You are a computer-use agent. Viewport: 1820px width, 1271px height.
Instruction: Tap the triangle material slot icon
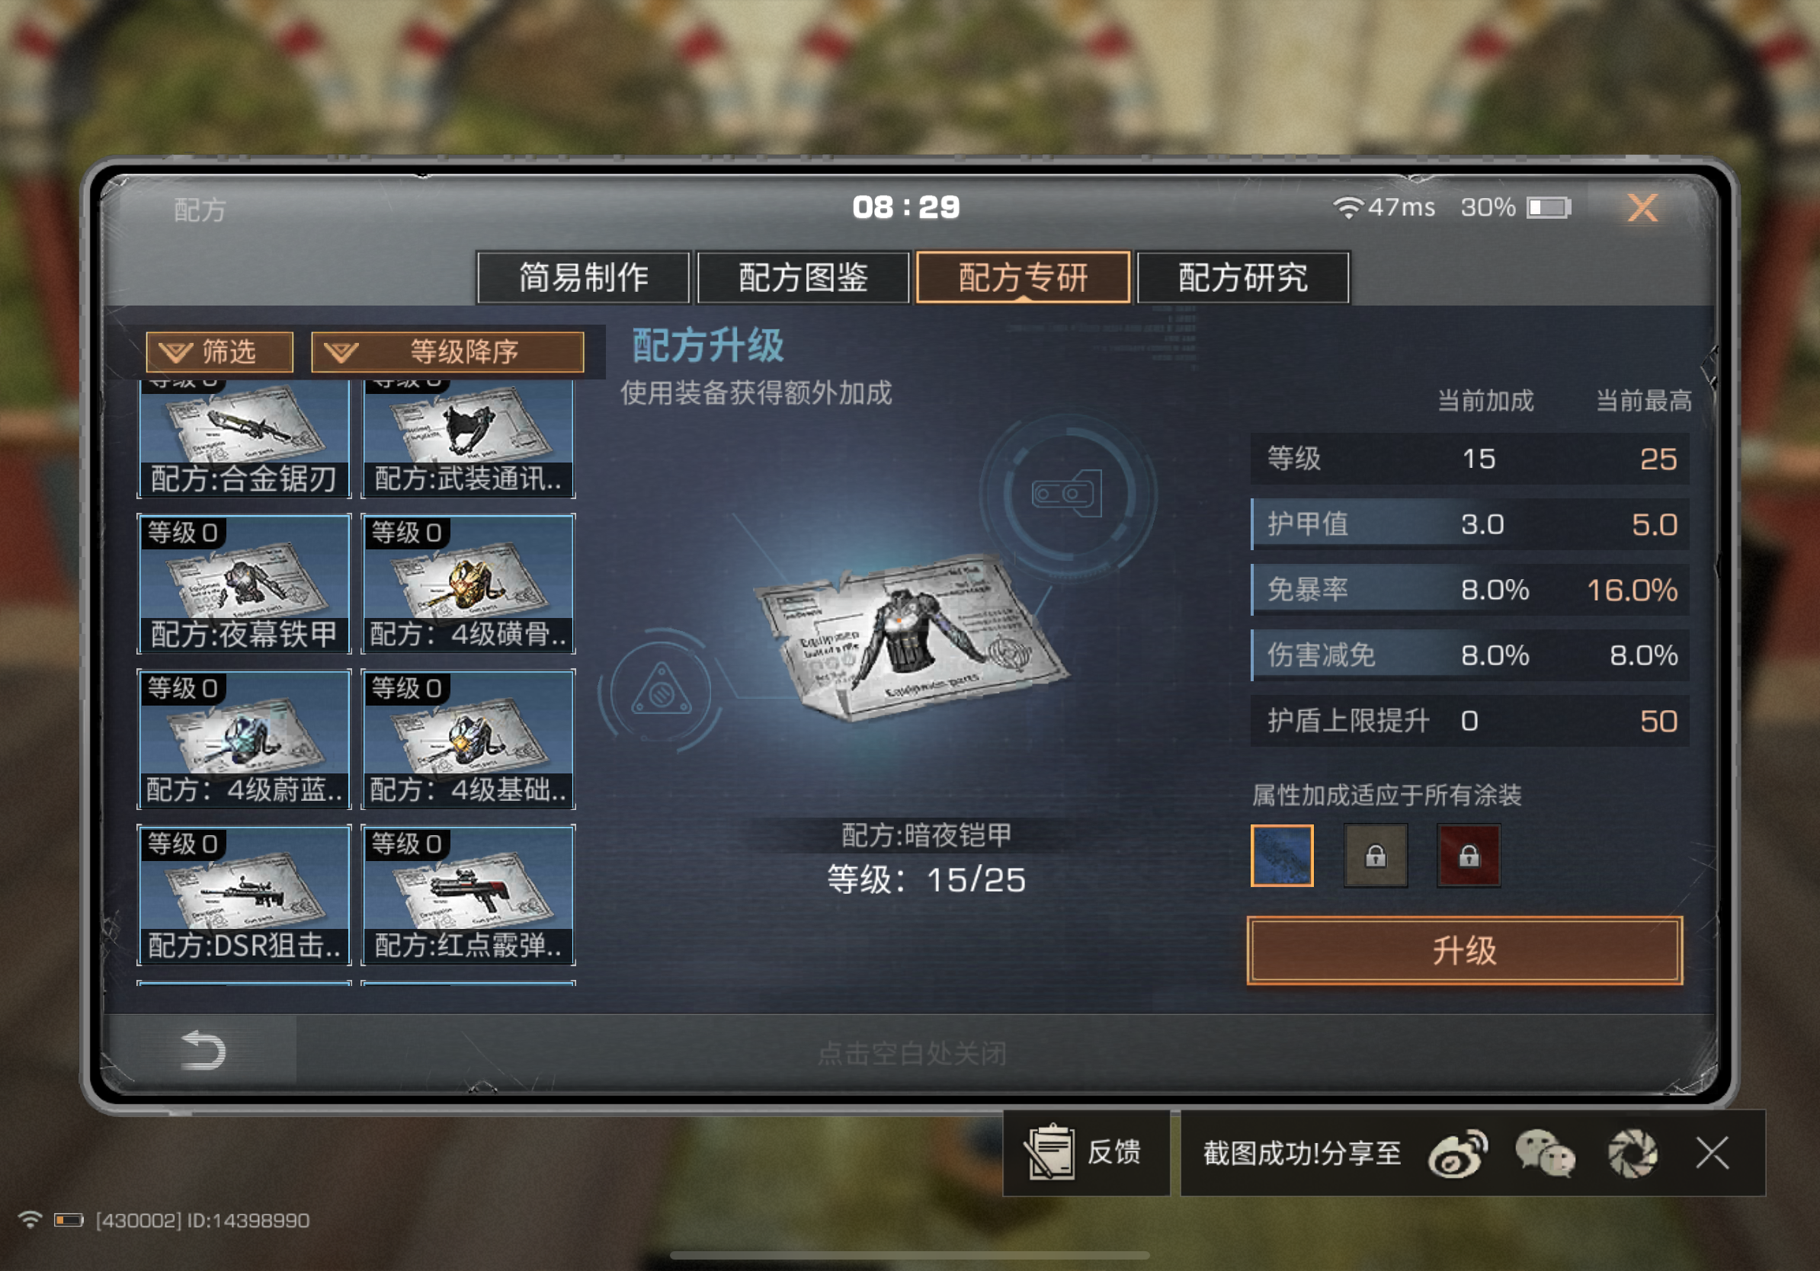[x=661, y=690]
